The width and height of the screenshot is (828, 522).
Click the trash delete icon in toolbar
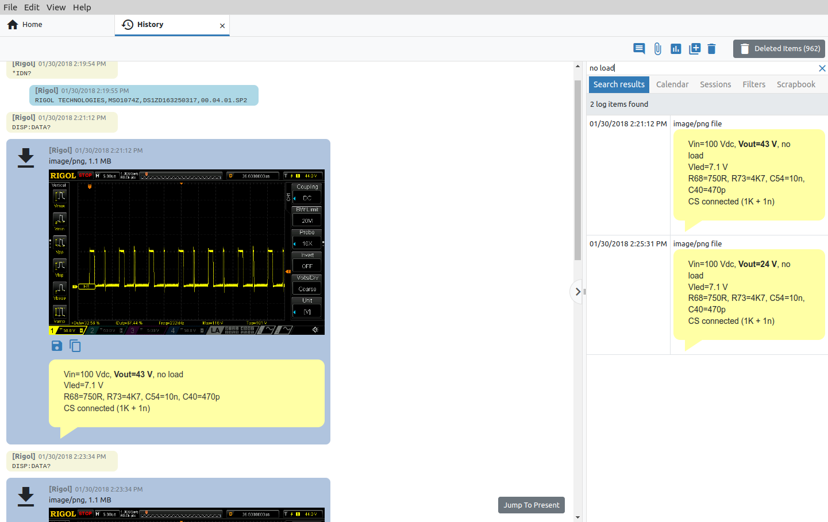[x=711, y=49]
